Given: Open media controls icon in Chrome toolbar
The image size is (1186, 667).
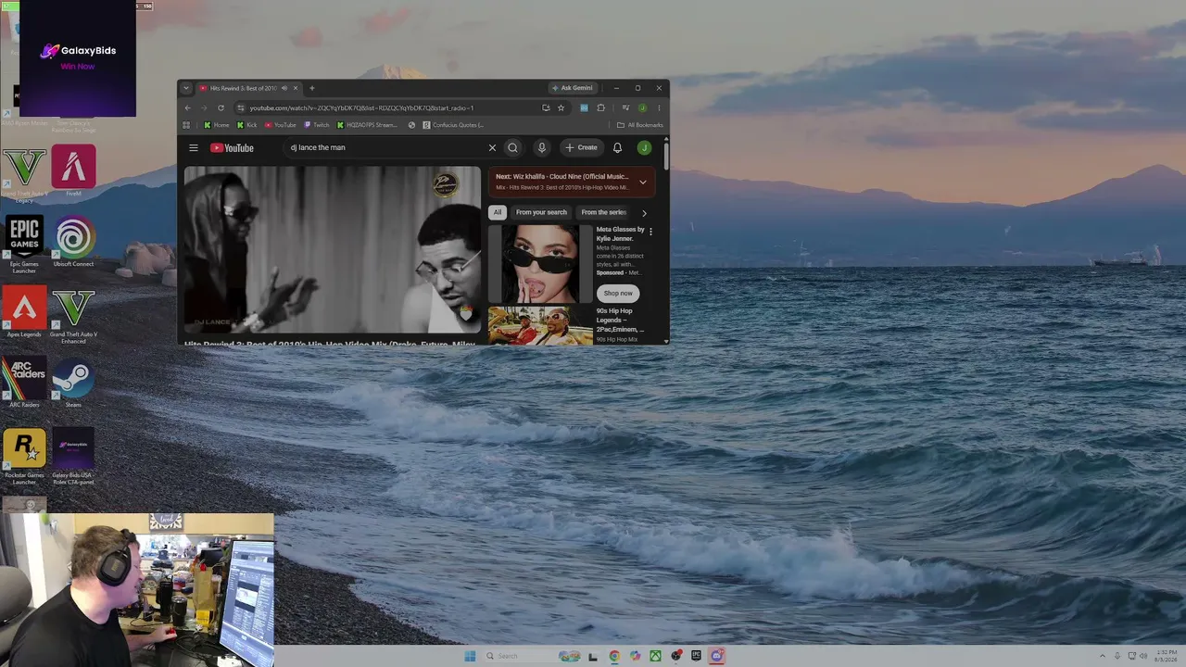Looking at the screenshot, I should 625,107.
